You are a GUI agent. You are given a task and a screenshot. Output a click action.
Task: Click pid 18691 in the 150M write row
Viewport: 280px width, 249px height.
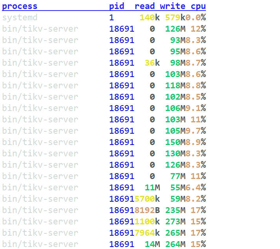122,142
